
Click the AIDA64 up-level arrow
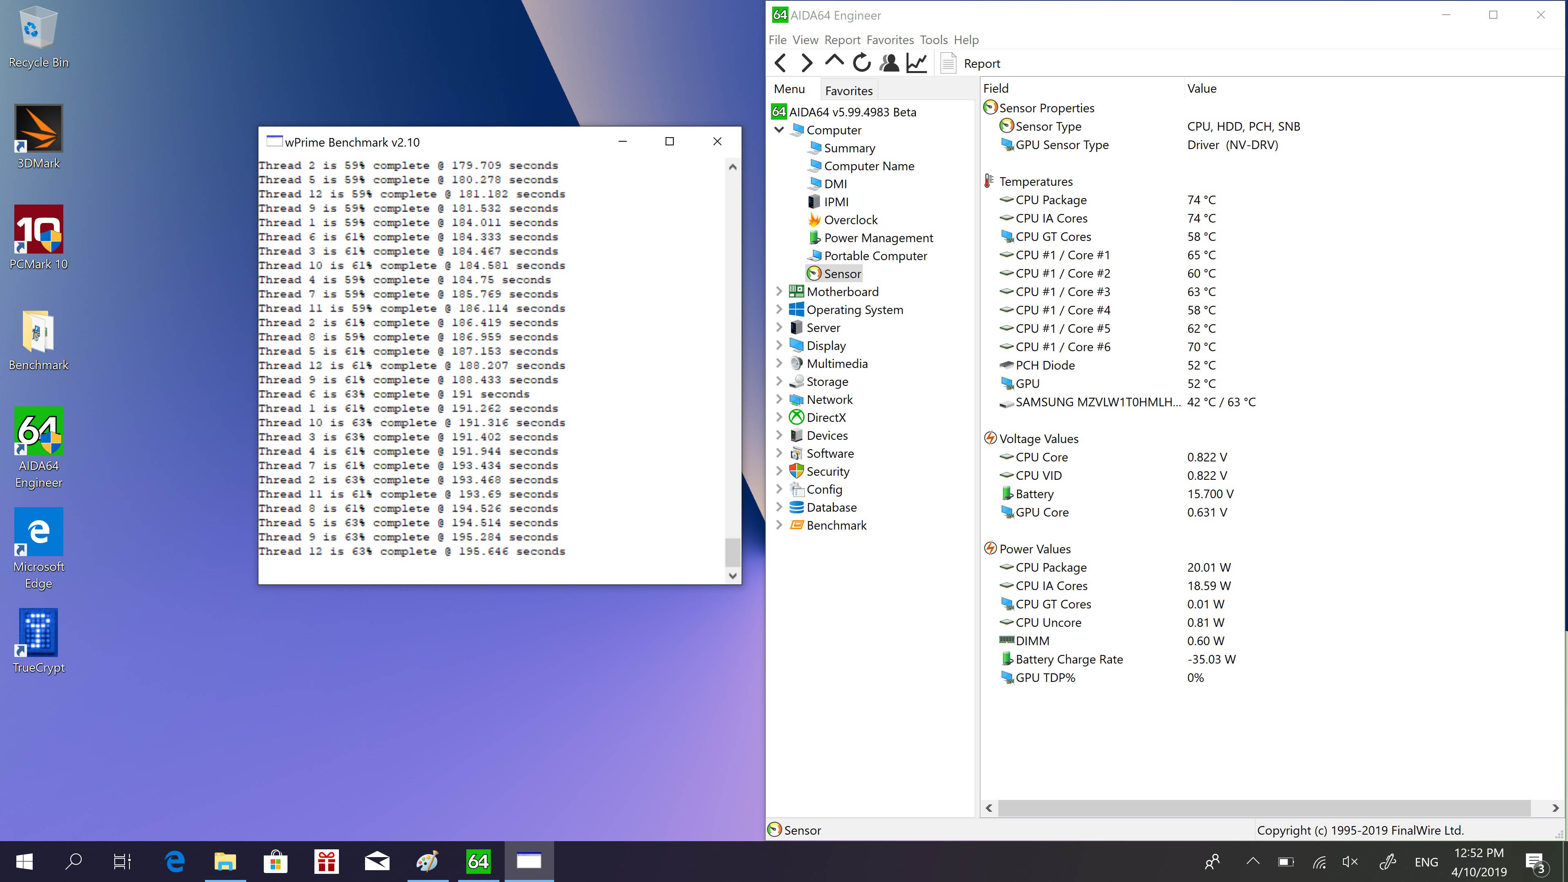pos(834,62)
